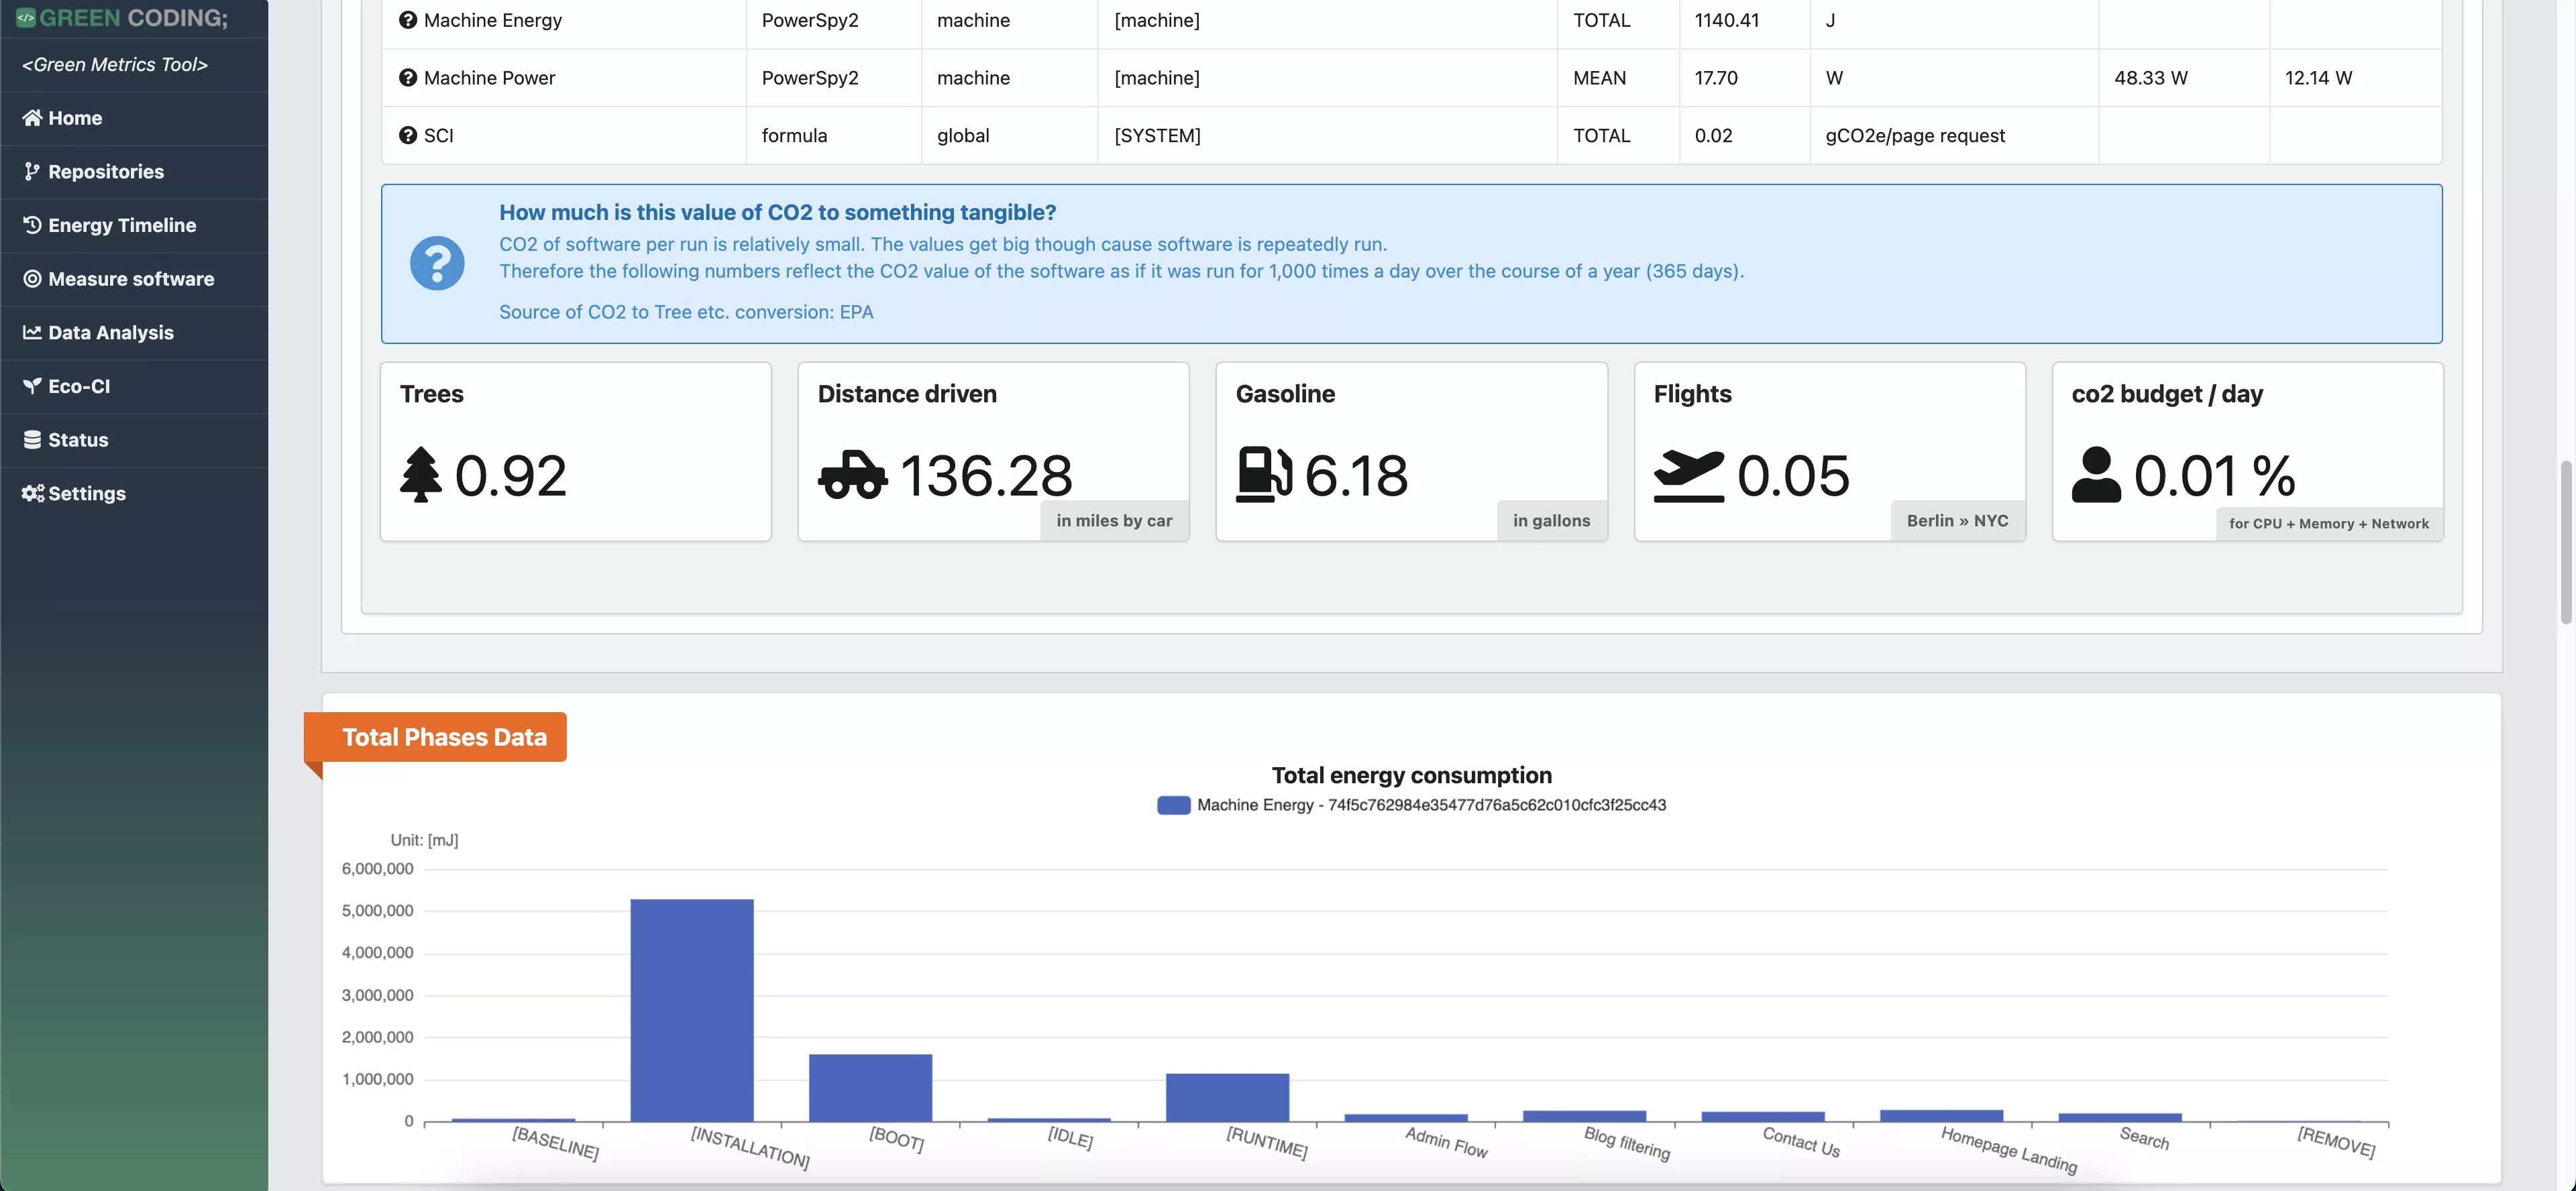
Task: Open the Home menu item
Action: (x=75, y=118)
